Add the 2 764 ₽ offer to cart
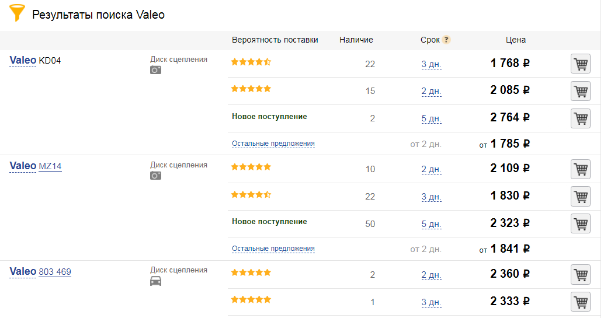Screen dimensions: 604x318 pos(580,118)
